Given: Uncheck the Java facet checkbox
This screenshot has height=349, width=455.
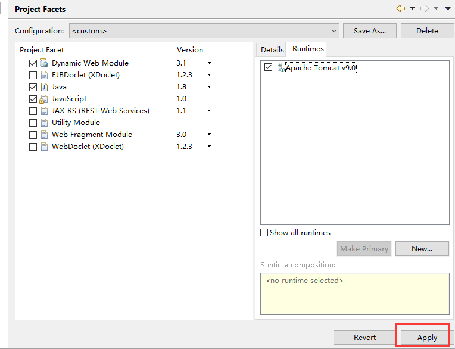Looking at the screenshot, I should 33,87.
